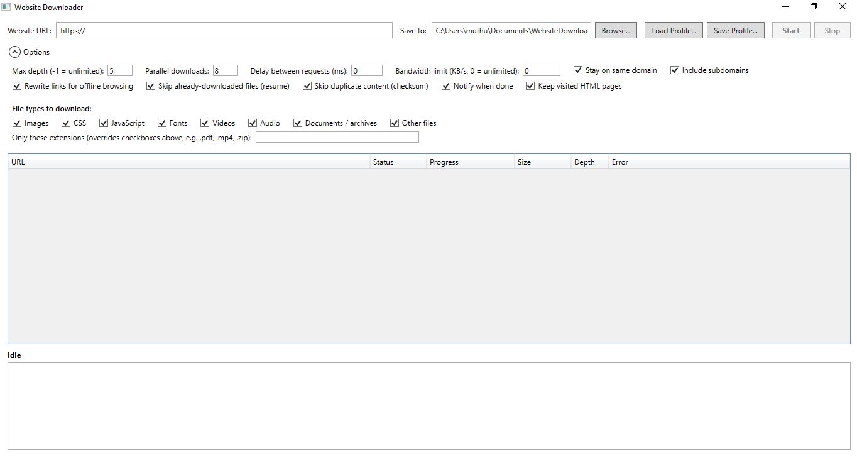Click inside the log output box
Viewport: 857px width, 457px height.
click(429, 406)
